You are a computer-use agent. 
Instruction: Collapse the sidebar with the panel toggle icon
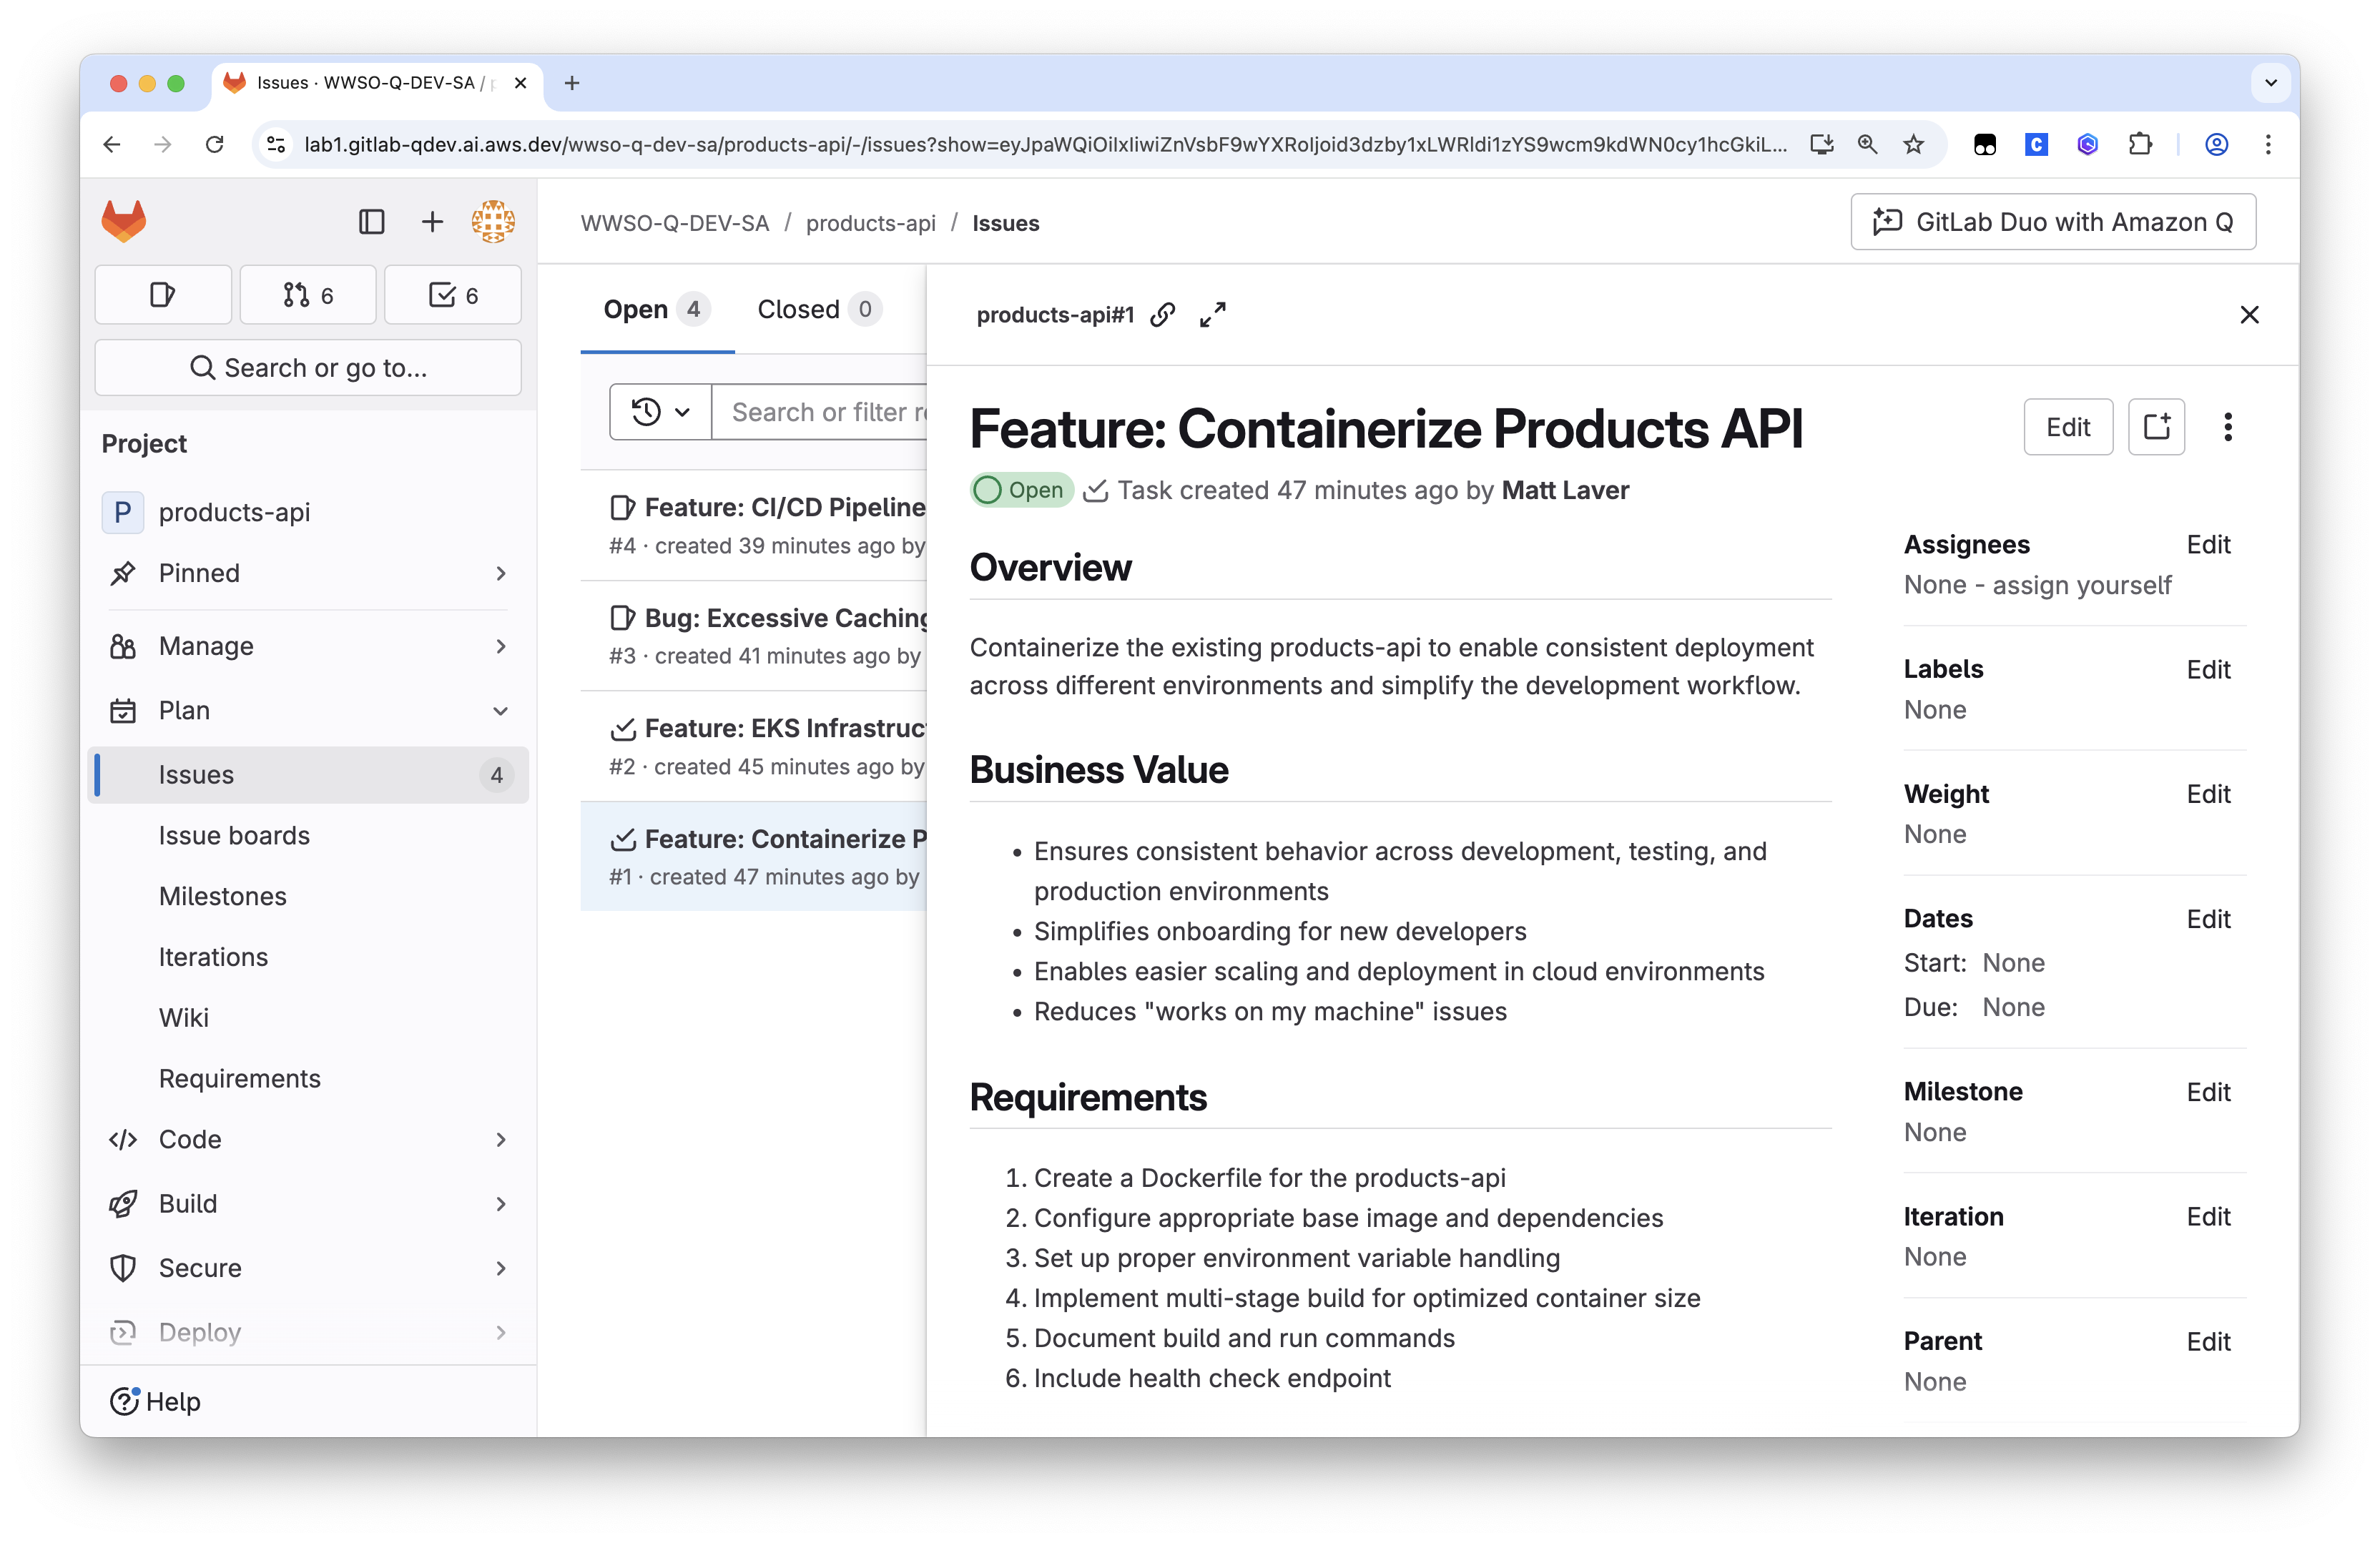pos(372,221)
